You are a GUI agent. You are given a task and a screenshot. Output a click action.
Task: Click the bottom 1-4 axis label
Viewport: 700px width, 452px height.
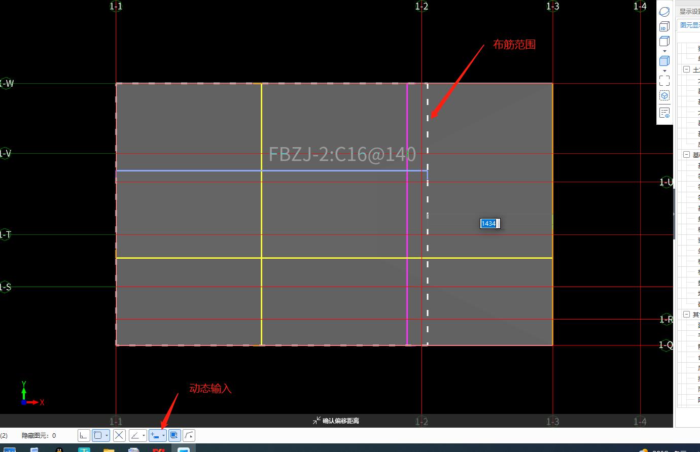point(640,421)
